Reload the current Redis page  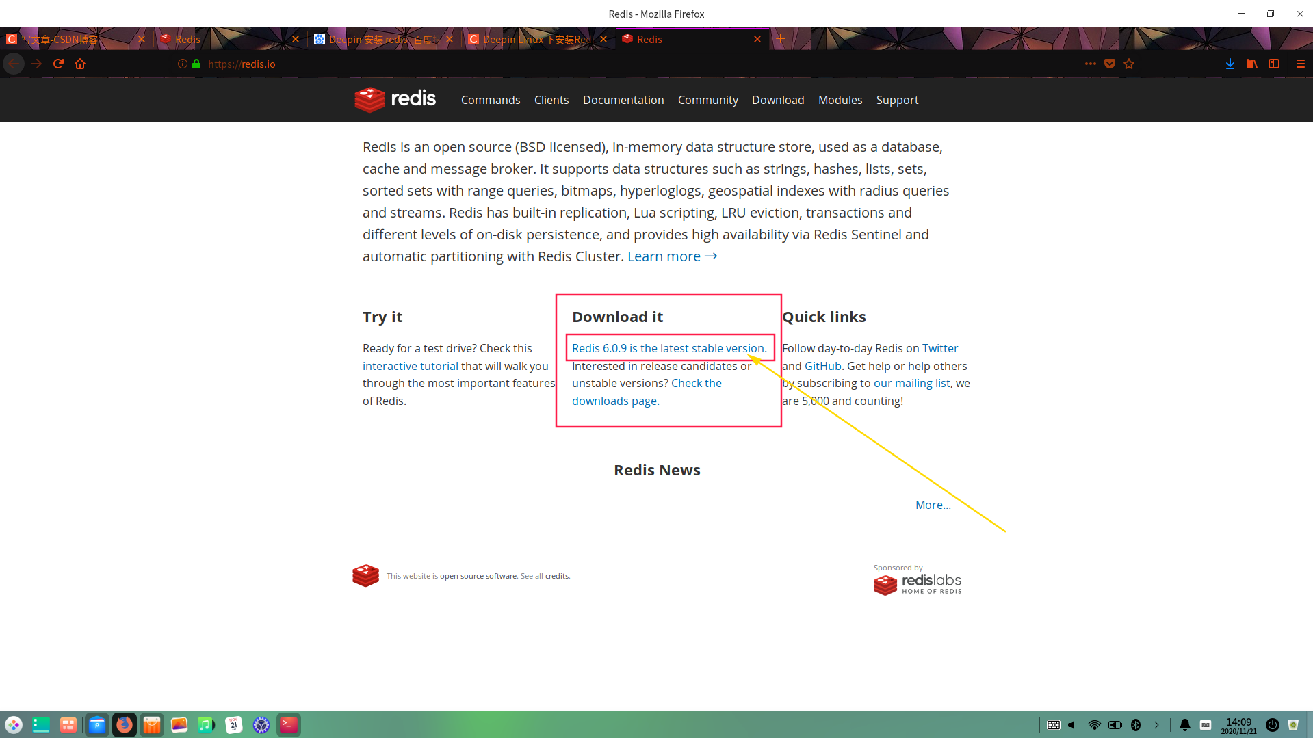[58, 64]
